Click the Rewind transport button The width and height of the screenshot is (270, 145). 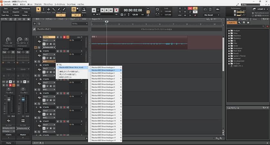(94, 10)
